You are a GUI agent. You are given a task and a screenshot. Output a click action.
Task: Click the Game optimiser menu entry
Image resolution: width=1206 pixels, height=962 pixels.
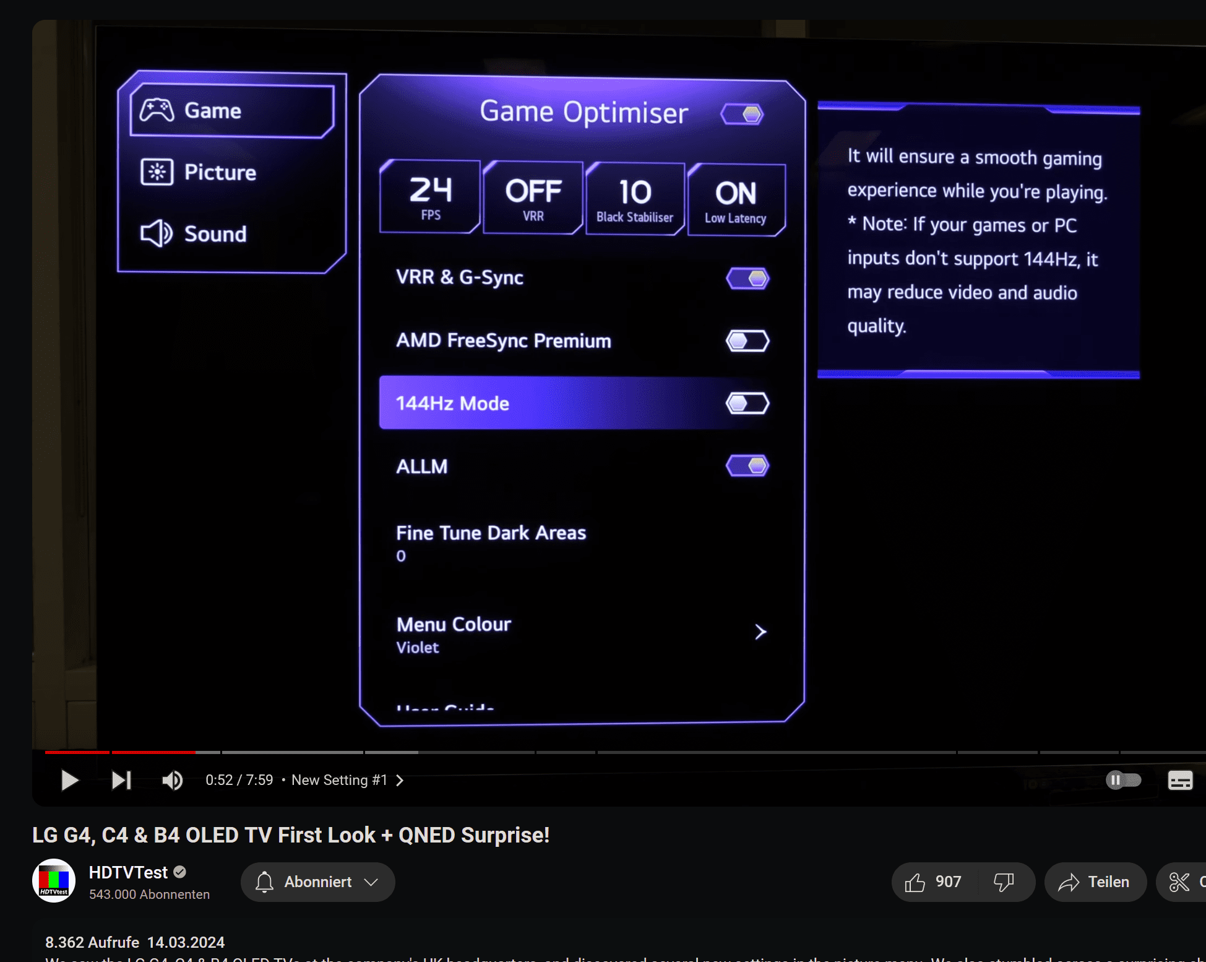tap(232, 111)
